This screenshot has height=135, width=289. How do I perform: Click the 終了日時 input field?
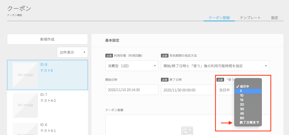(x=187, y=90)
